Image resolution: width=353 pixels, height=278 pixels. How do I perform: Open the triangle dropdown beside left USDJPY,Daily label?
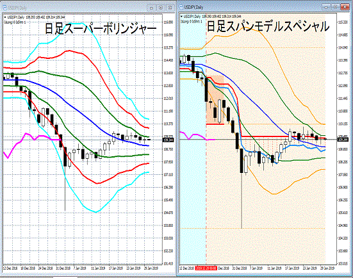(5, 17)
